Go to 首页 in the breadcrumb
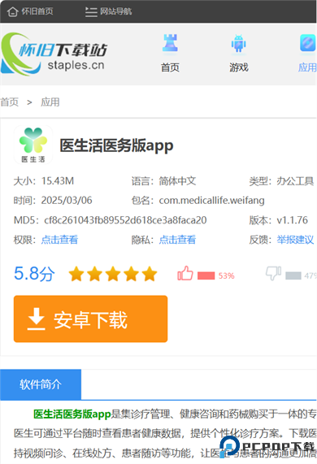The width and height of the screenshot is (317, 464). (10, 102)
